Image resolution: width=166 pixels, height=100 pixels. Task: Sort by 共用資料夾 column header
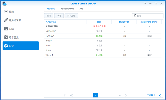(65, 22)
